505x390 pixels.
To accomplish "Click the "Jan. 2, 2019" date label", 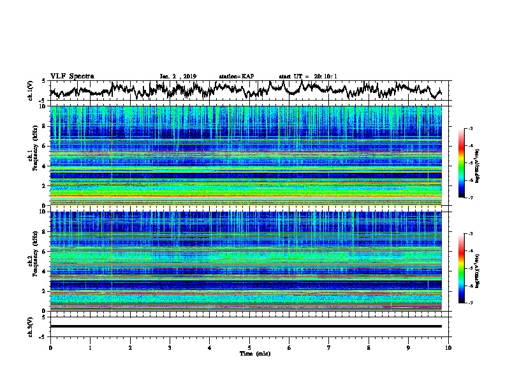I will point(178,76).
